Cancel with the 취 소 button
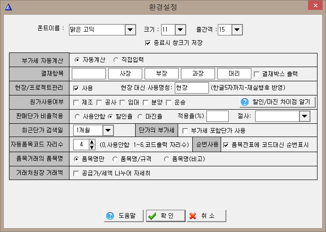The image size is (326, 232). coord(206,216)
